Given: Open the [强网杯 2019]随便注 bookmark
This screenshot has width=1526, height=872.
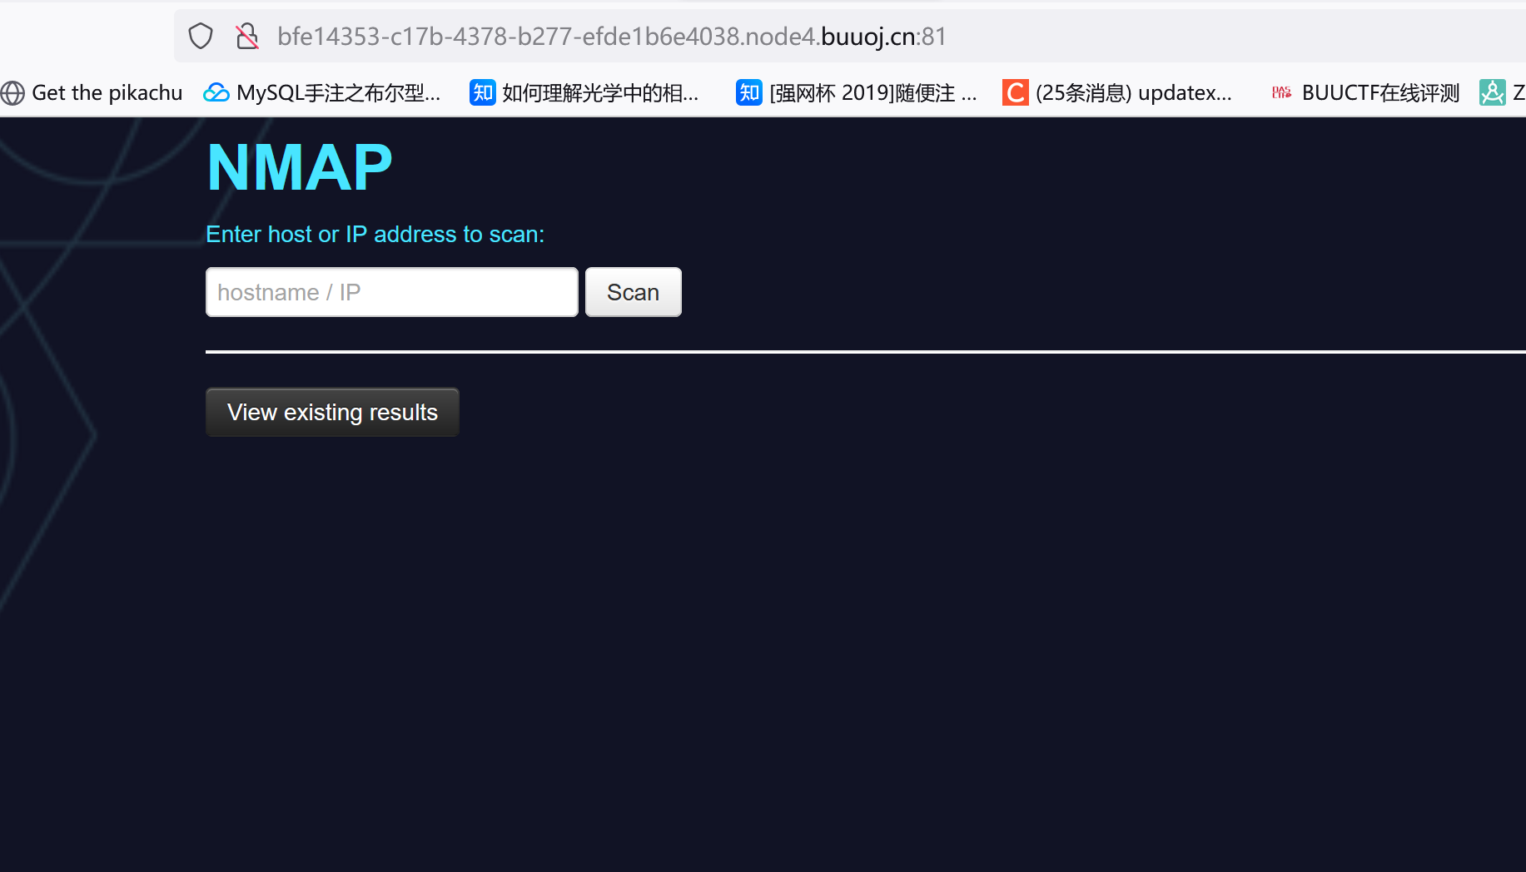Looking at the screenshot, I should coord(857,92).
